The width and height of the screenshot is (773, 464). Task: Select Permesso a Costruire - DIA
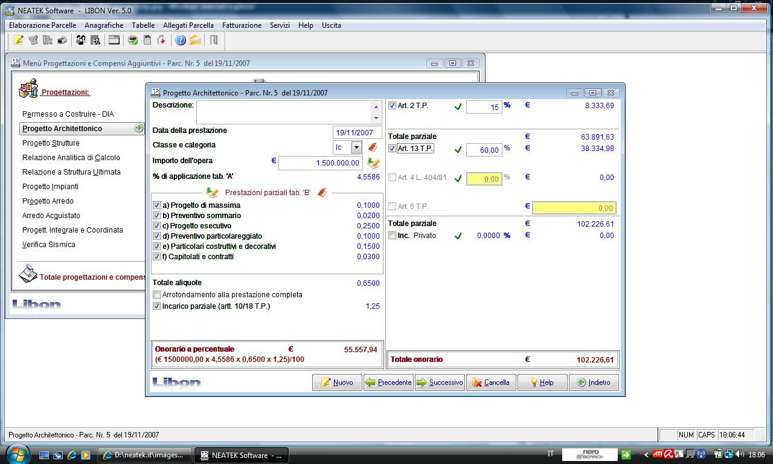tap(68, 114)
